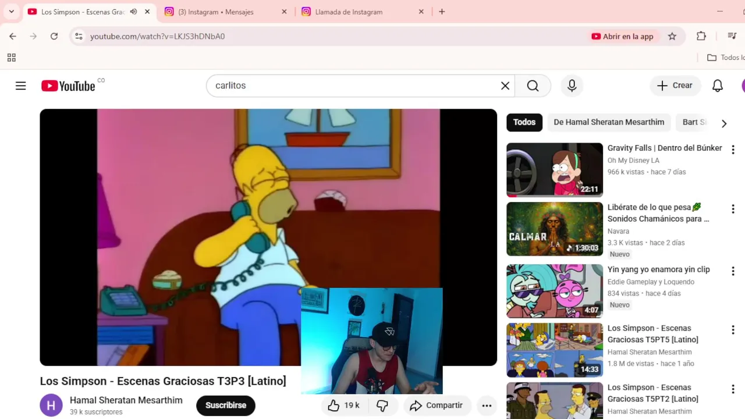
Task: Open YouTube notifications bell
Action: [718, 86]
